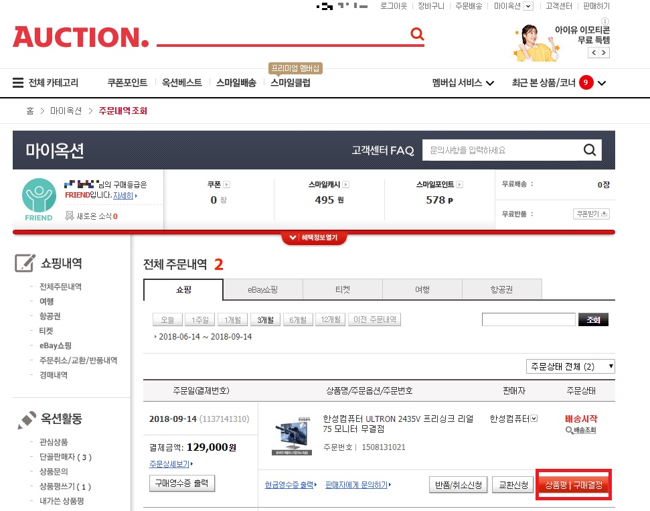Viewport: 650px width, 511px height.
Task: Click the 고객센터 top link
Action: tap(558, 6)
